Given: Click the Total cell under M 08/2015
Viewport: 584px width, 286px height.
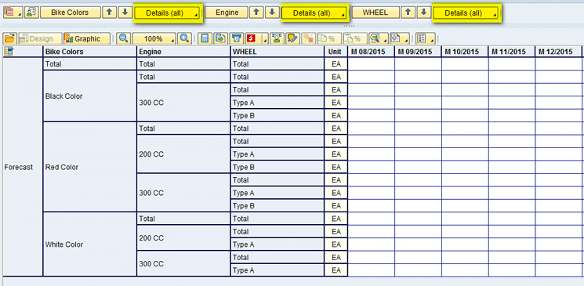Looking at the screenshot, I should (x=371, y=64).
